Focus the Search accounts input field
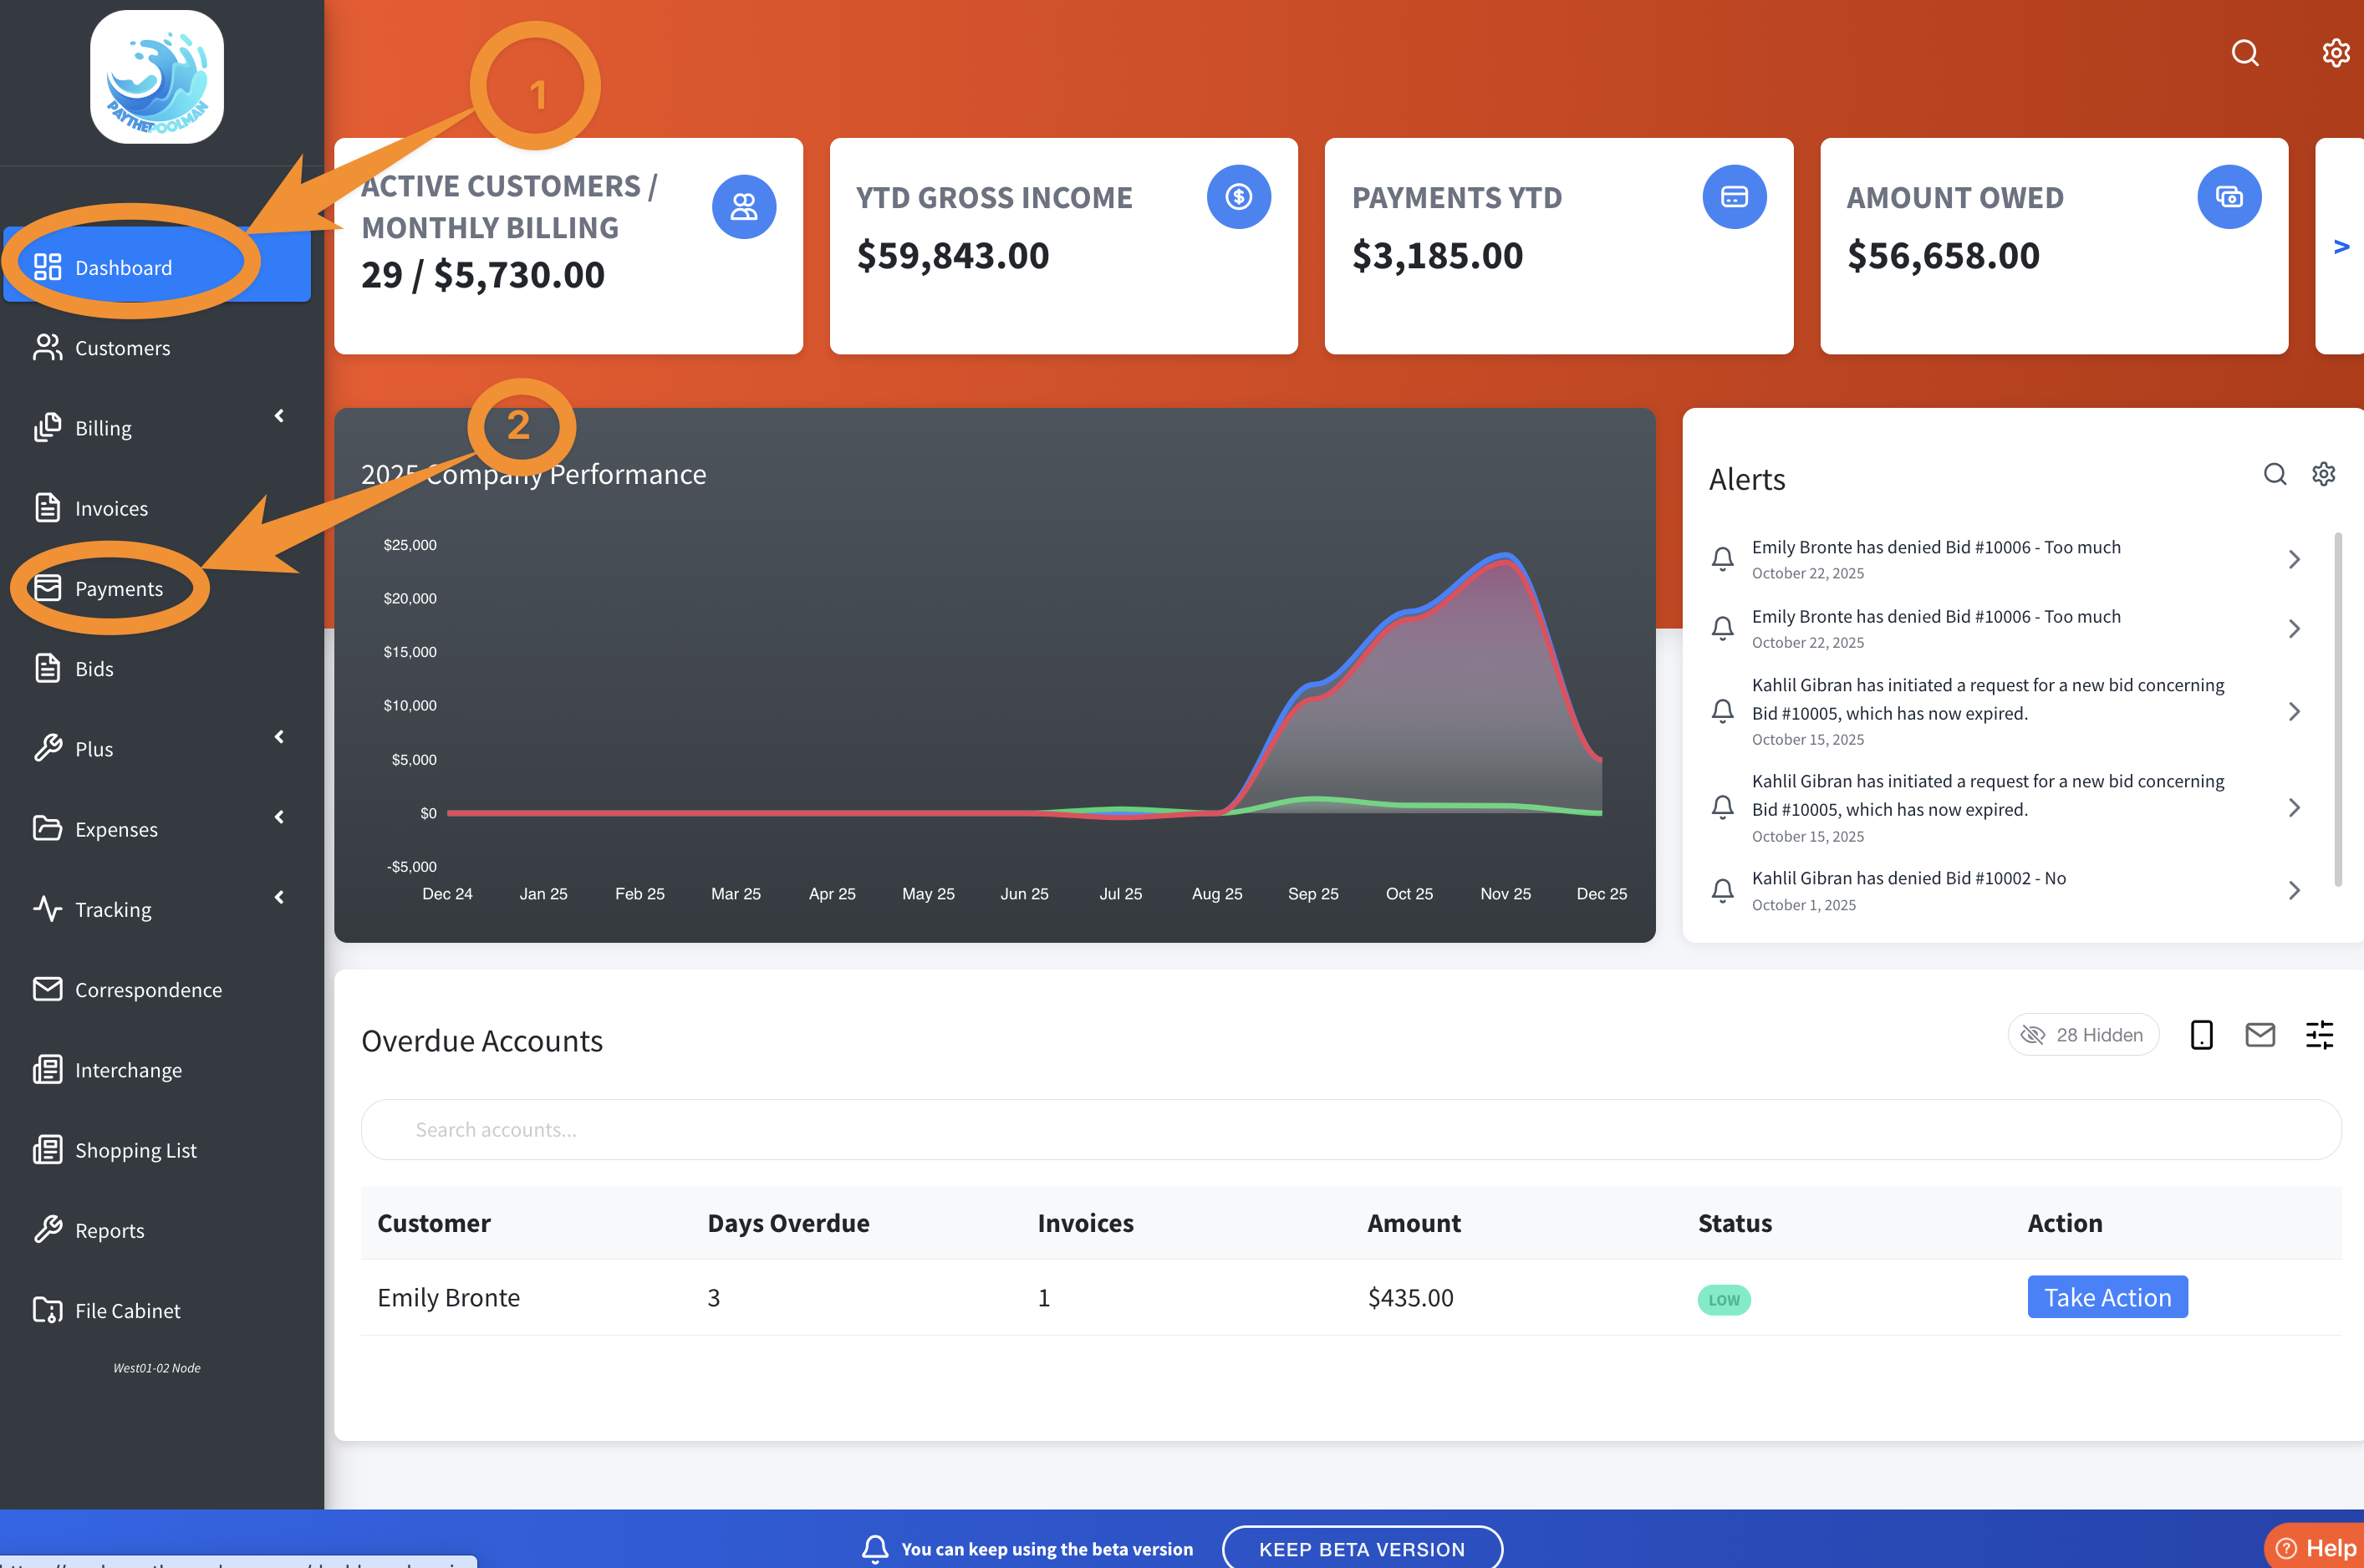This screenshot has height=1568, width=2364. point(1350,1130)
